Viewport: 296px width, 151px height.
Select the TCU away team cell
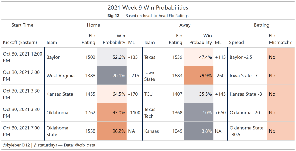(148, 94)
